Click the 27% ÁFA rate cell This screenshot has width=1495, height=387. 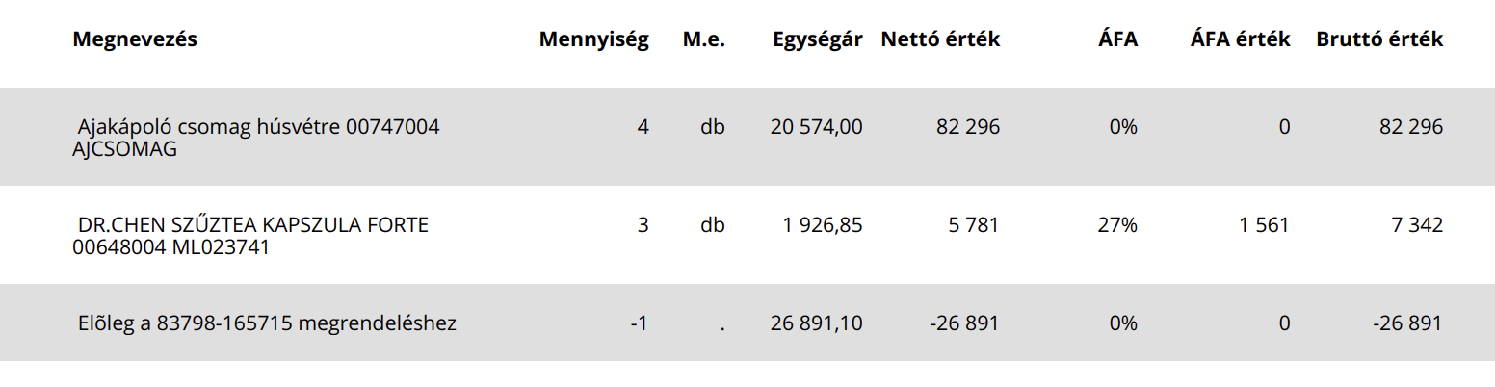pos(1117,225)
